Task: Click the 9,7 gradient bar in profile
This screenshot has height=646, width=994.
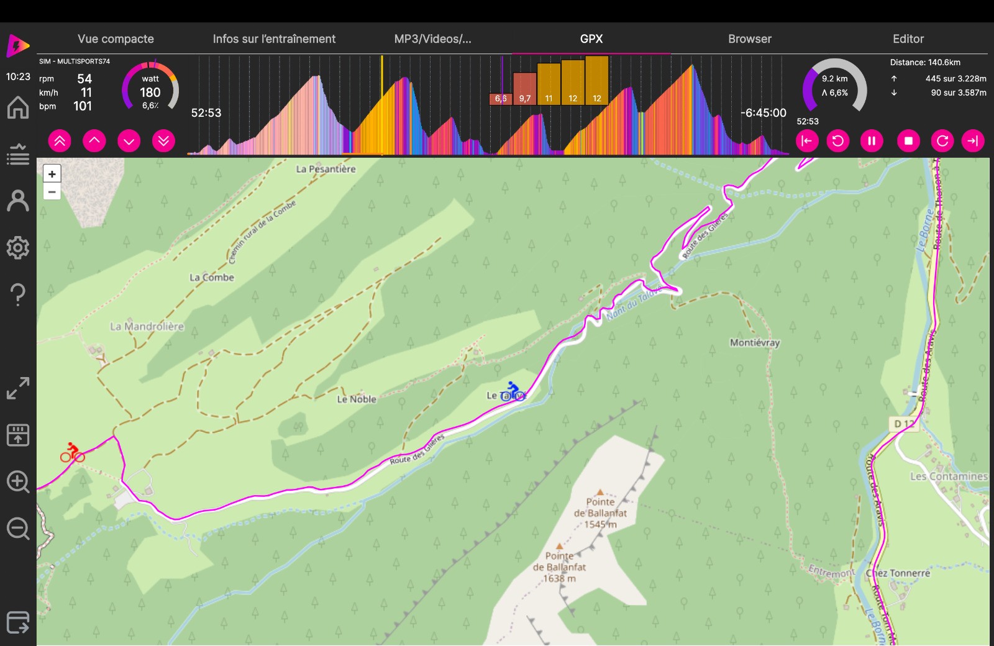Action: (x=525, y=89)
